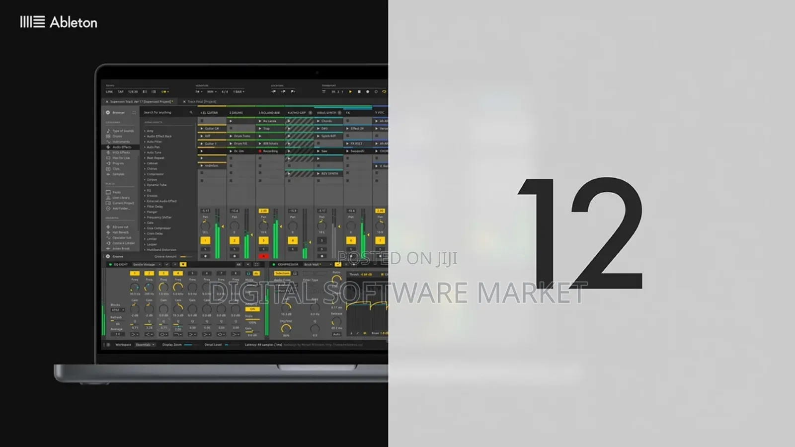Toggle the Compressor device on/off
Viewport: 795px width, 447px height.
tap(274, 265)
